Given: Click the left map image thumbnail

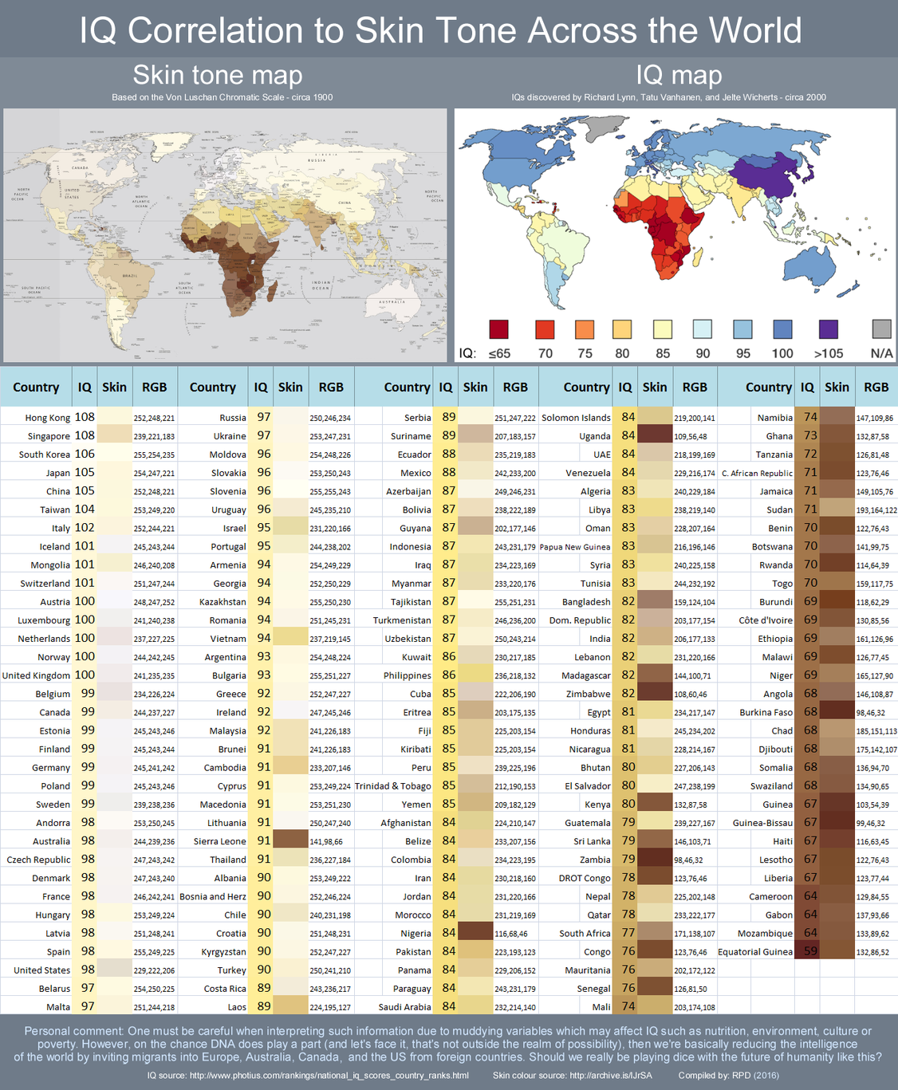Looking at the screenshot, I should (225, 235).
